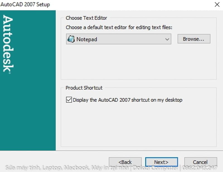This screenshot has height=172, width=223.
Task: Proceed by clicking Next>
Action: [x=161, y=162]
